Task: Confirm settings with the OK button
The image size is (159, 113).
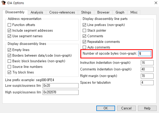Action: [x=106, y=108]
